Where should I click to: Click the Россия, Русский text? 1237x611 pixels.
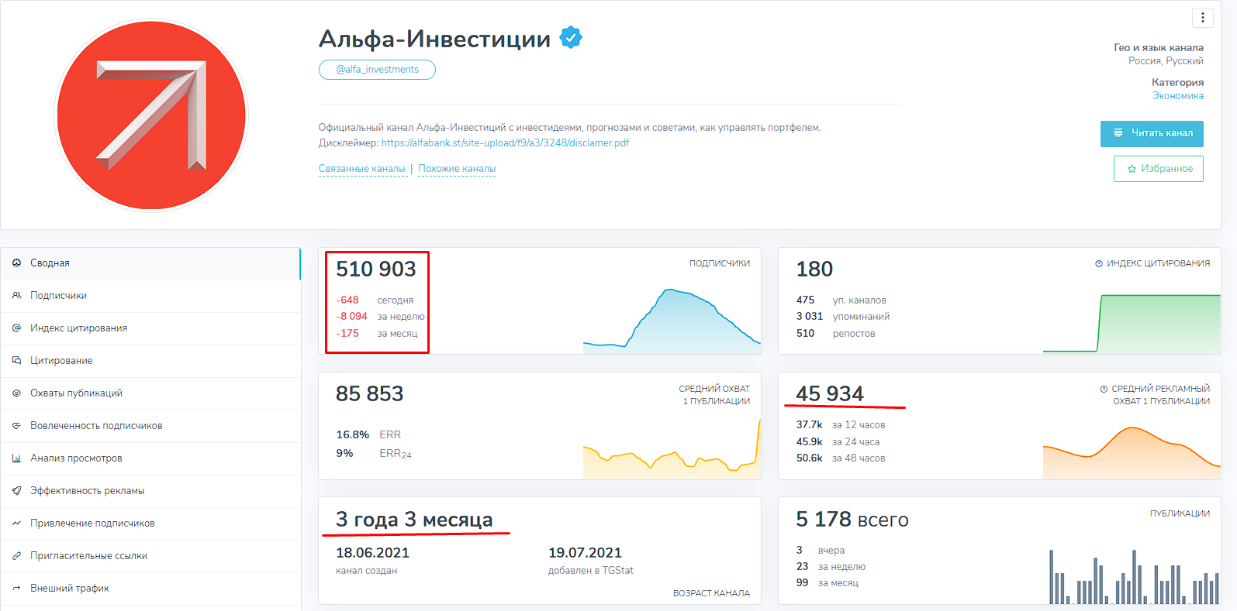[1166, 61]
